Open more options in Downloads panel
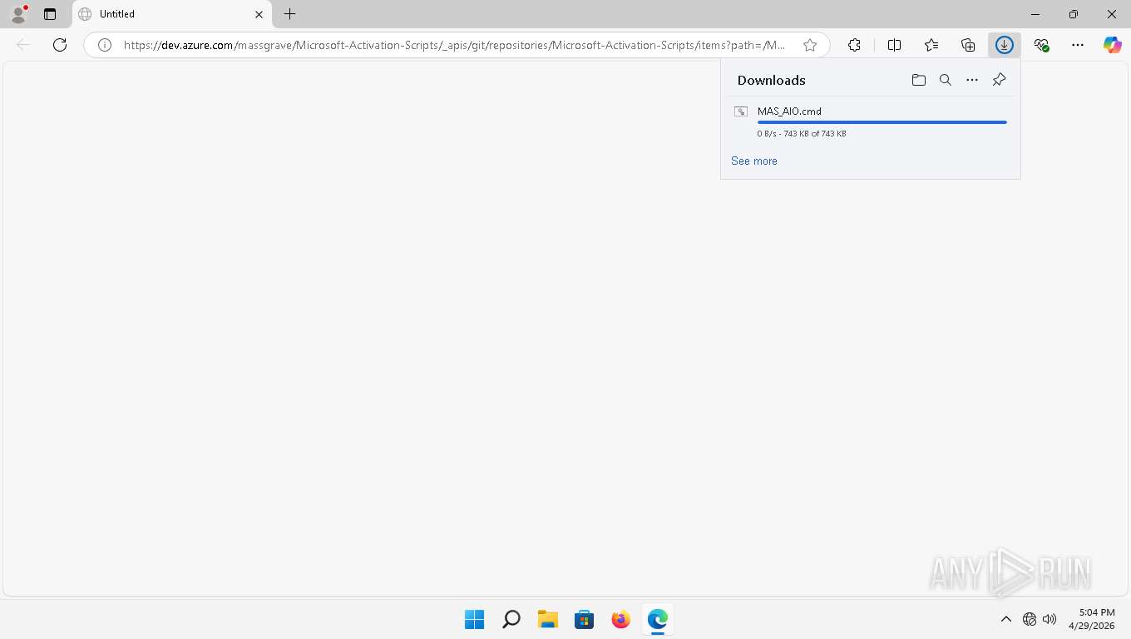 point(972,80)
